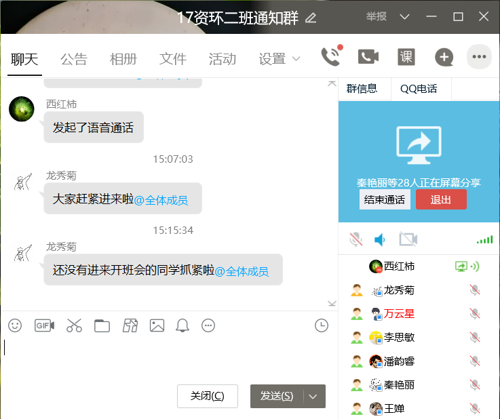The height and width of the screenshot is (419, 500).
Task: Open the send-file folder icon
Action: pos(102,326)
